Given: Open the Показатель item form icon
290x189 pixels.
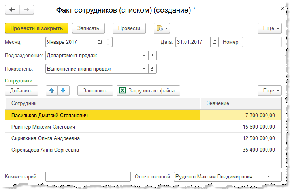Looking at the screenshot, I should 153,69.
